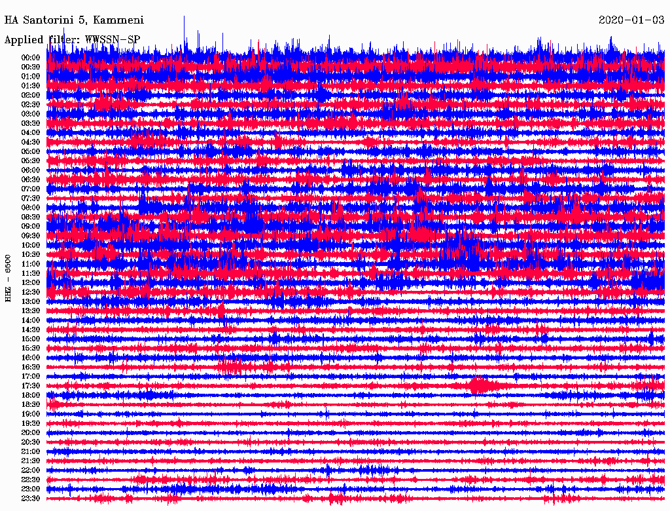
Task: Select the 23:00 time label
Action: click(x=31, y=489)
